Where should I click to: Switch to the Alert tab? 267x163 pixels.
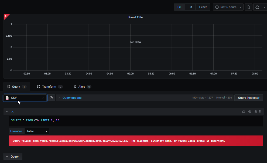82,87
